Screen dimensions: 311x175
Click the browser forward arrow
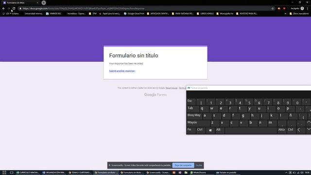pyautogui.click(x=9, y=9)
